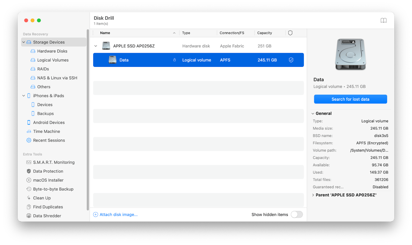
Task: Click the Storage Devices drive icon
Action: pos(29,42)
